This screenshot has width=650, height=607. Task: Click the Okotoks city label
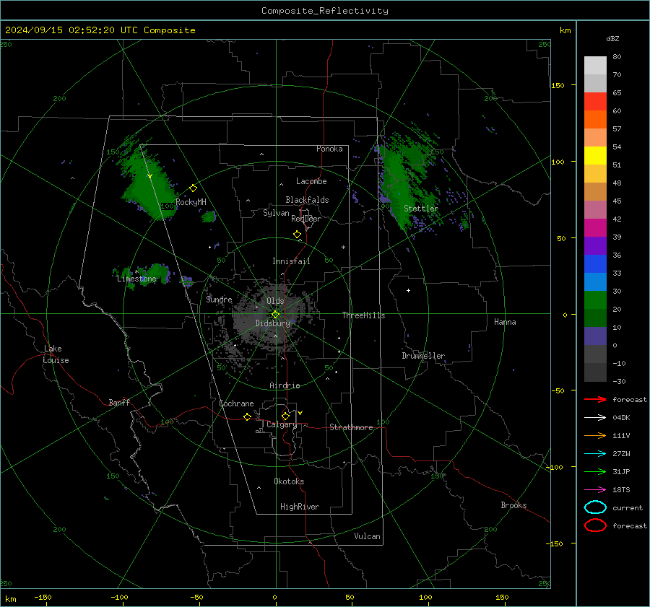[x=289, y=481]
